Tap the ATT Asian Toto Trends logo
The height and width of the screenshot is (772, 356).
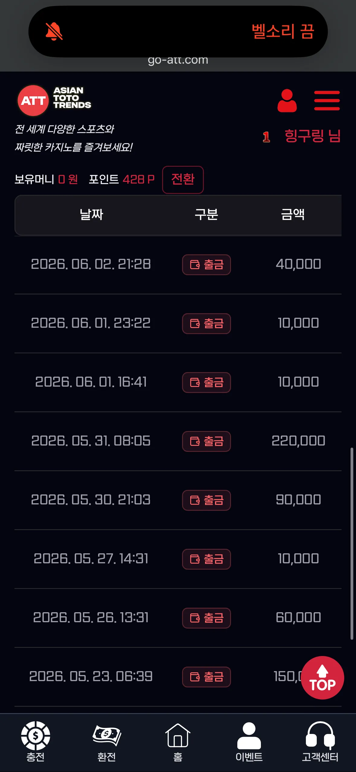54,101
